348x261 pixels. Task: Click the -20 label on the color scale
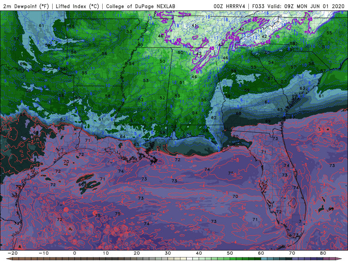[13, 253]
